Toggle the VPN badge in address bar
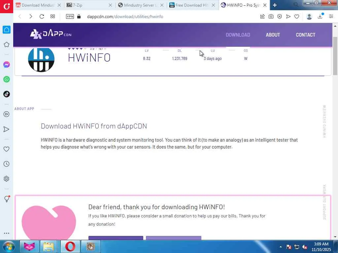This screenshot has height=253, width=338. click(70, 16)
